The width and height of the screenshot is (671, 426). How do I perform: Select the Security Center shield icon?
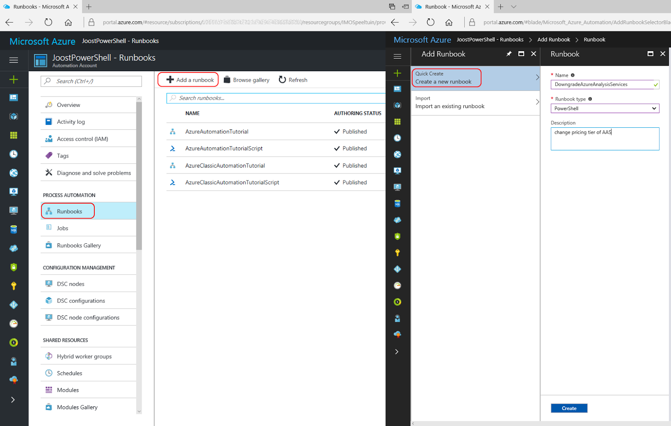click(14, 267)
